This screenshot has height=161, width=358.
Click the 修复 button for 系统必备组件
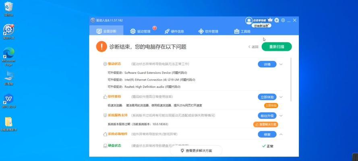[x=267, y=134]
